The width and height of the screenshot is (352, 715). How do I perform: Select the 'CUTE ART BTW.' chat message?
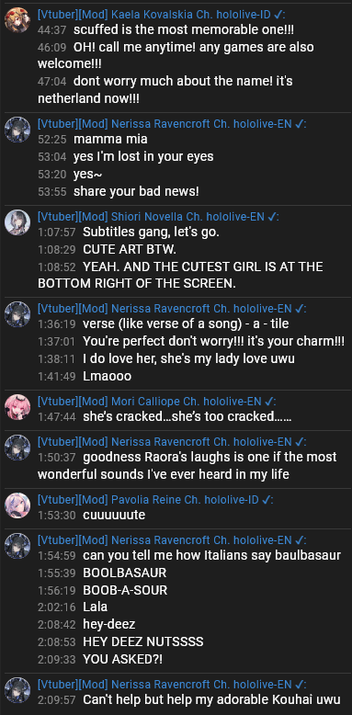click(x=130, y=250)
